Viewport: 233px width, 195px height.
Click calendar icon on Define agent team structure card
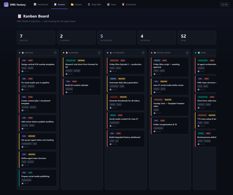coord(22,165)
